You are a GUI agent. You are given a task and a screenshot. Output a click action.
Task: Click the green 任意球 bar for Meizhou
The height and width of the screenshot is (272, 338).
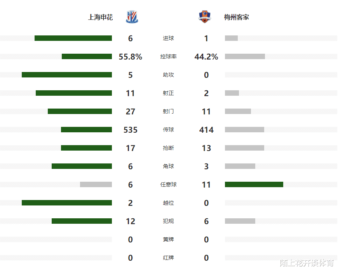254,184
